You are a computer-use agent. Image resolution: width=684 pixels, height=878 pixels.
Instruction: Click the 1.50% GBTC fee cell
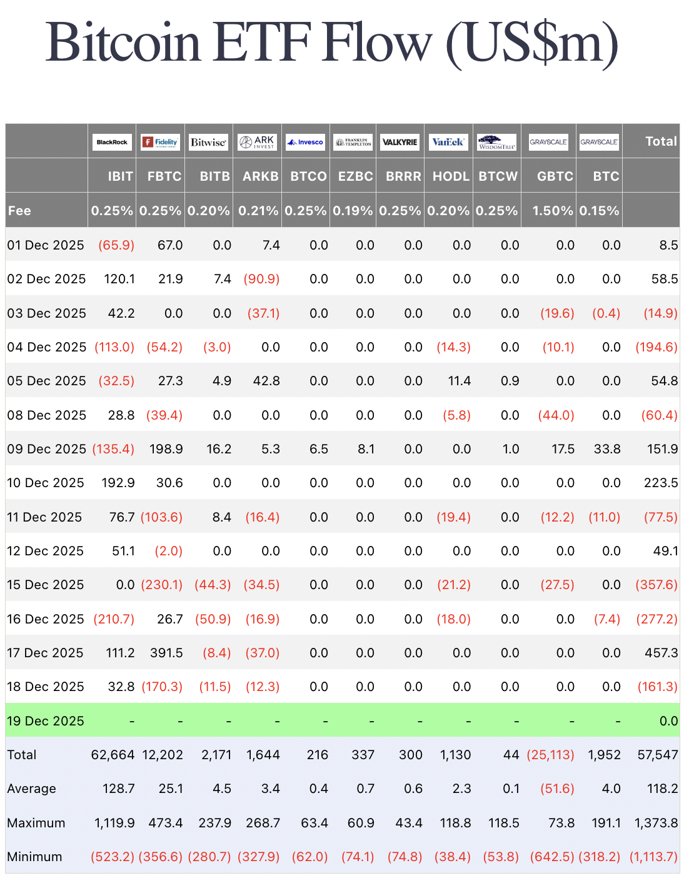coord(553,211)
